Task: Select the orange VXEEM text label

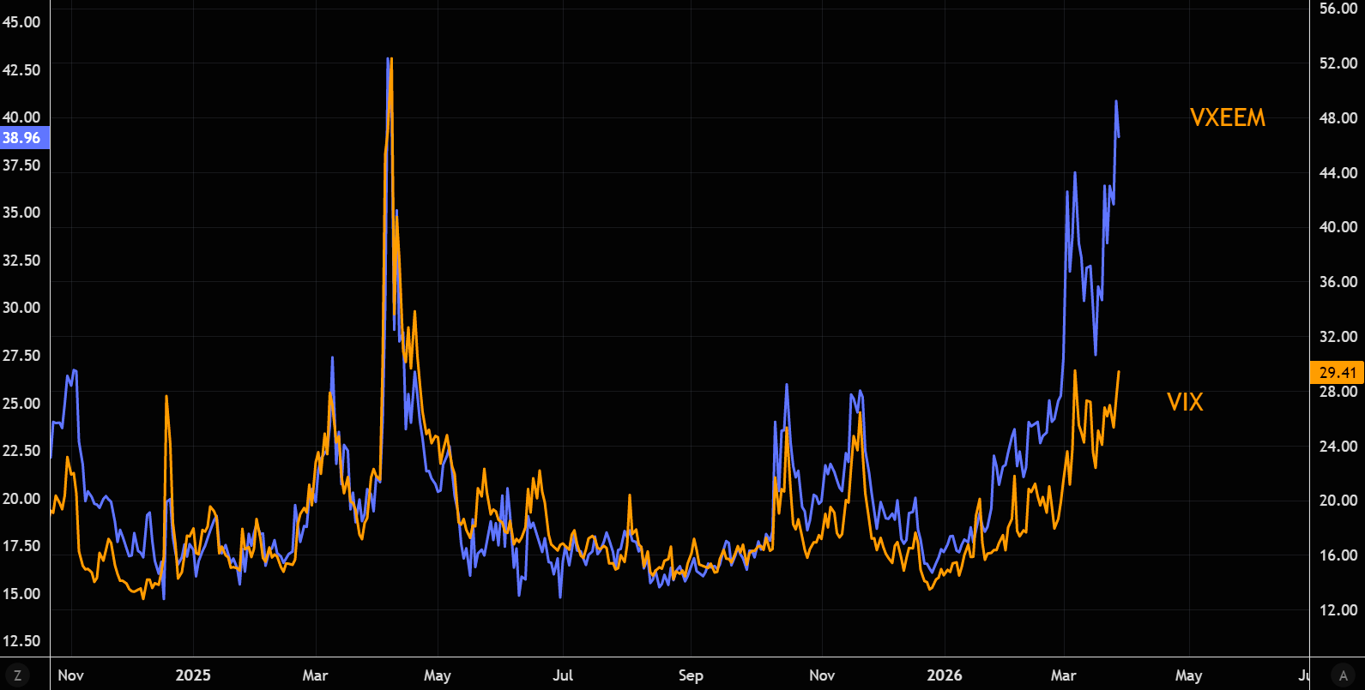Action: 1227,118
